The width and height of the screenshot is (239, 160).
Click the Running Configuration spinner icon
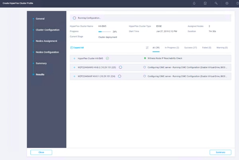[x=74, y=18]
